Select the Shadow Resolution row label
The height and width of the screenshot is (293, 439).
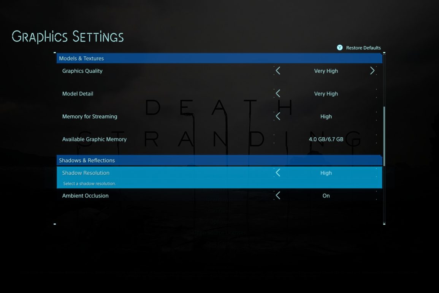[86, 173]
